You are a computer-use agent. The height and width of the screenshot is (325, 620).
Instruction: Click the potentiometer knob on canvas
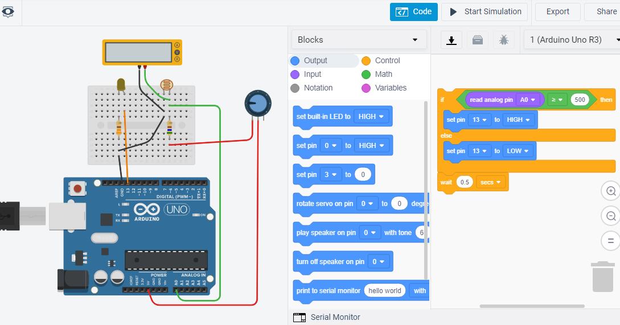258,104
